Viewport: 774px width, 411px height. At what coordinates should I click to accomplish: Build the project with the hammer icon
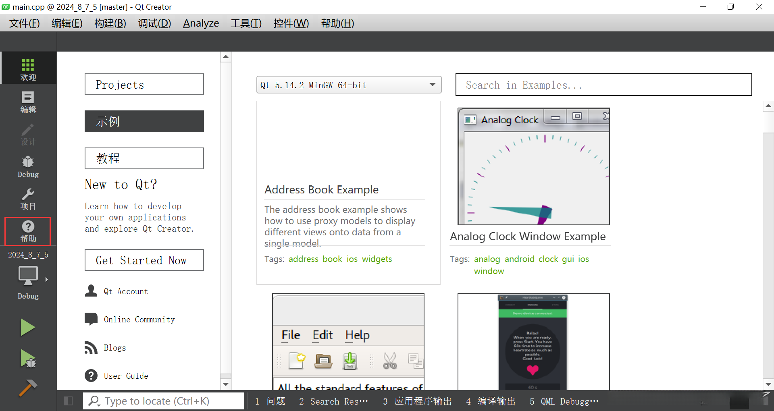[28, 388]
